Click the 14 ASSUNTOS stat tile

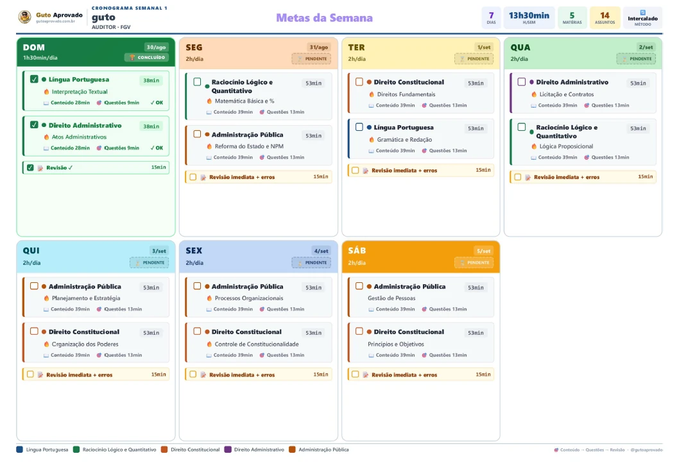tap(605, 18)
